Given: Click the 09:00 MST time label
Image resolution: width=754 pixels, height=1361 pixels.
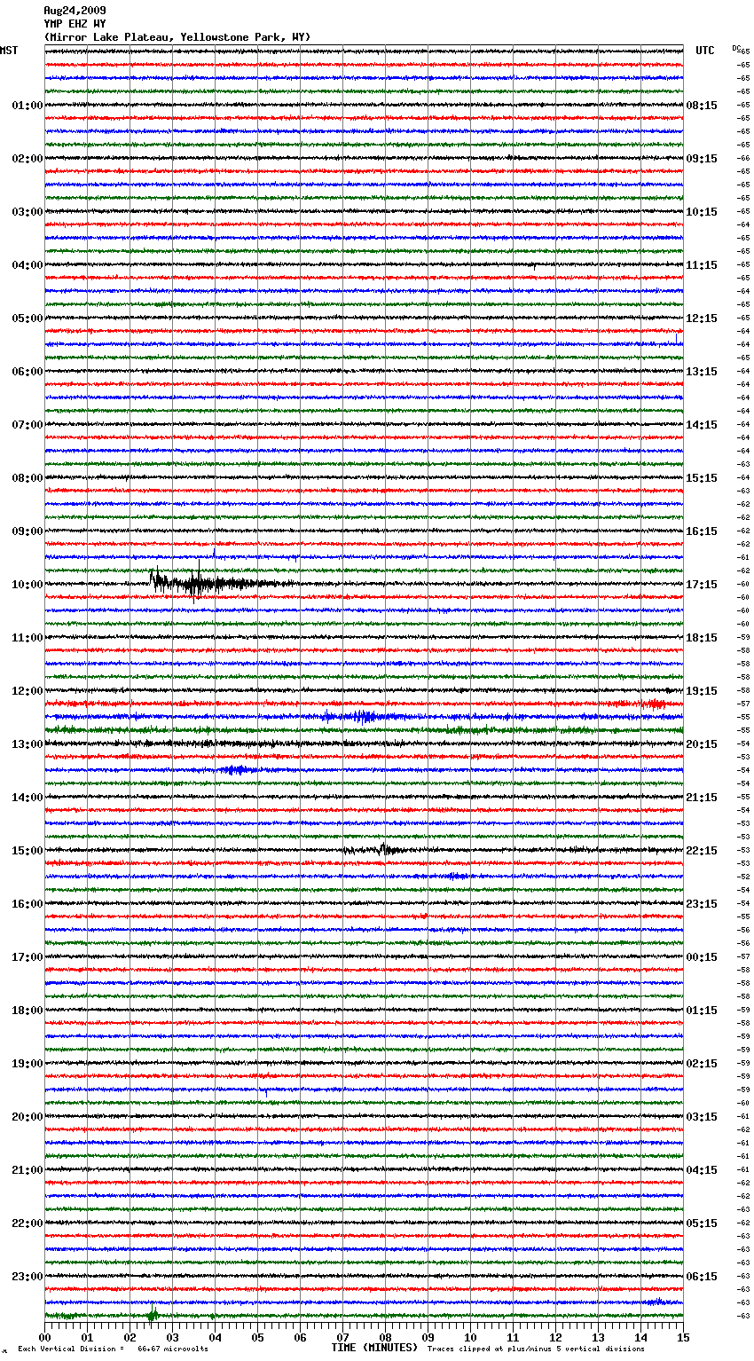Looking at the screenshot, I should pyautogui.click(x=27, y=531).
